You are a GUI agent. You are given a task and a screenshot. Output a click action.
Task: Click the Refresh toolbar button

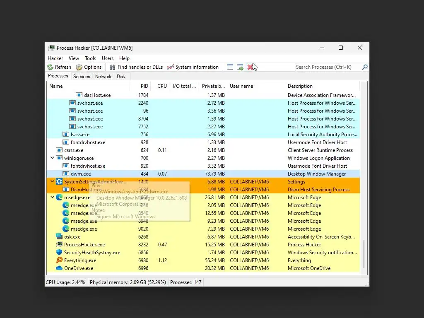[59, 67]
